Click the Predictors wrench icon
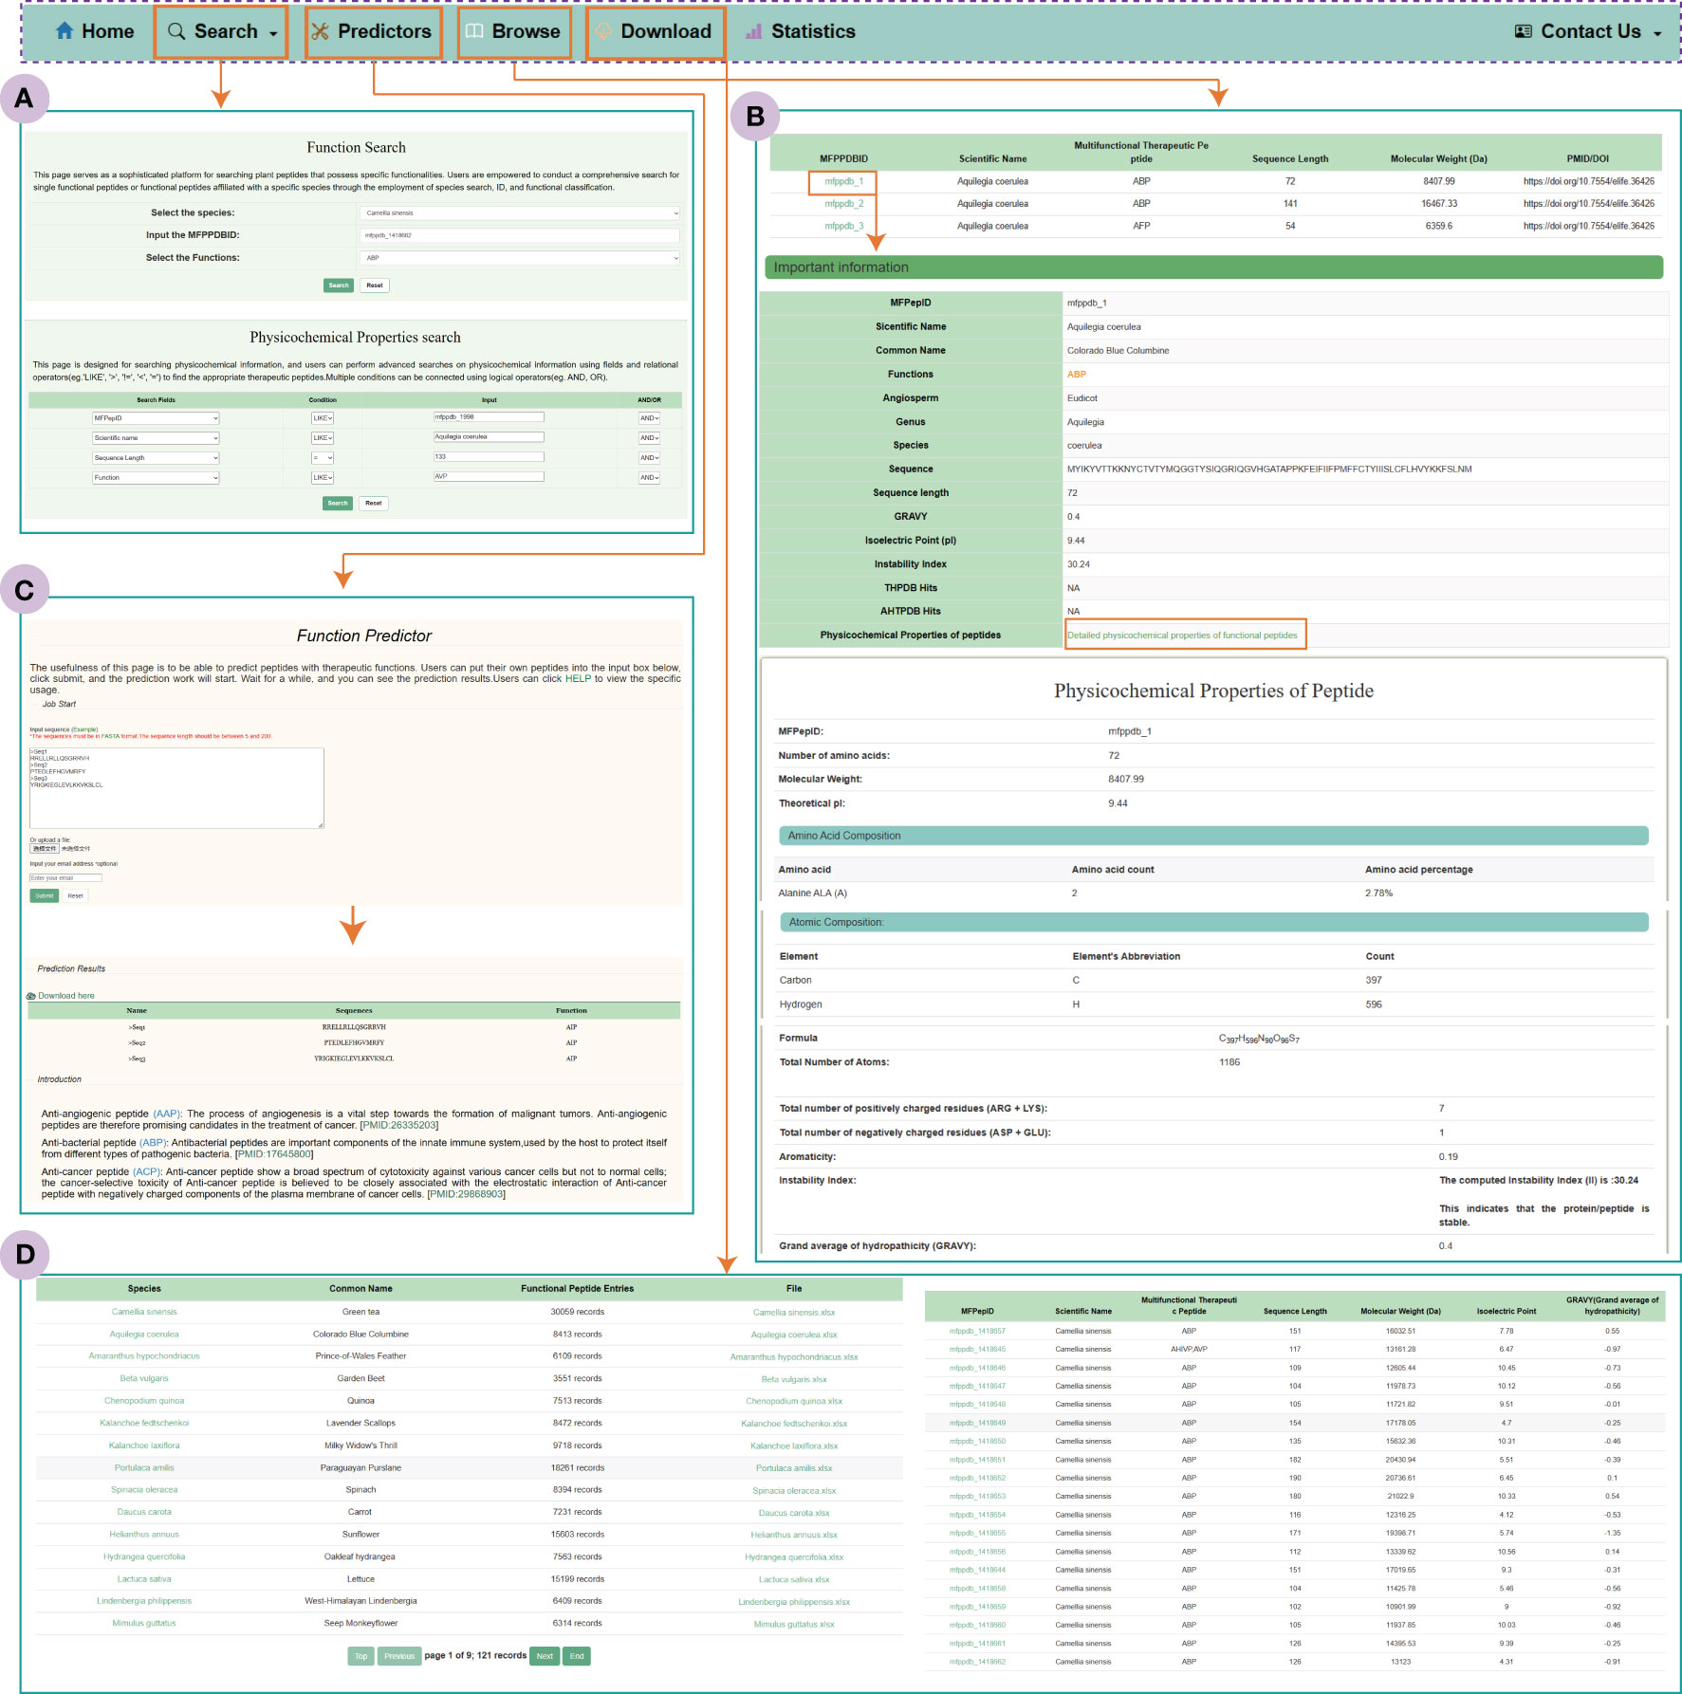This screenshot has width=1682, height=1694. (320, 31)
